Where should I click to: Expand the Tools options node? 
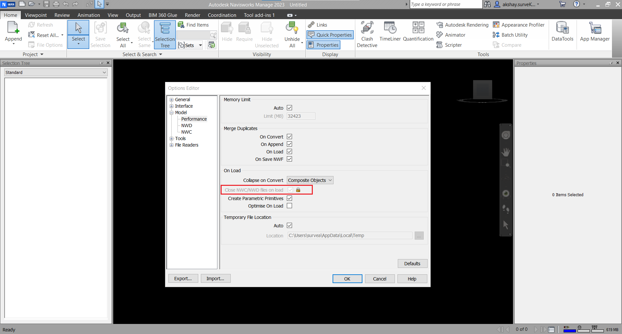[171, 138]
